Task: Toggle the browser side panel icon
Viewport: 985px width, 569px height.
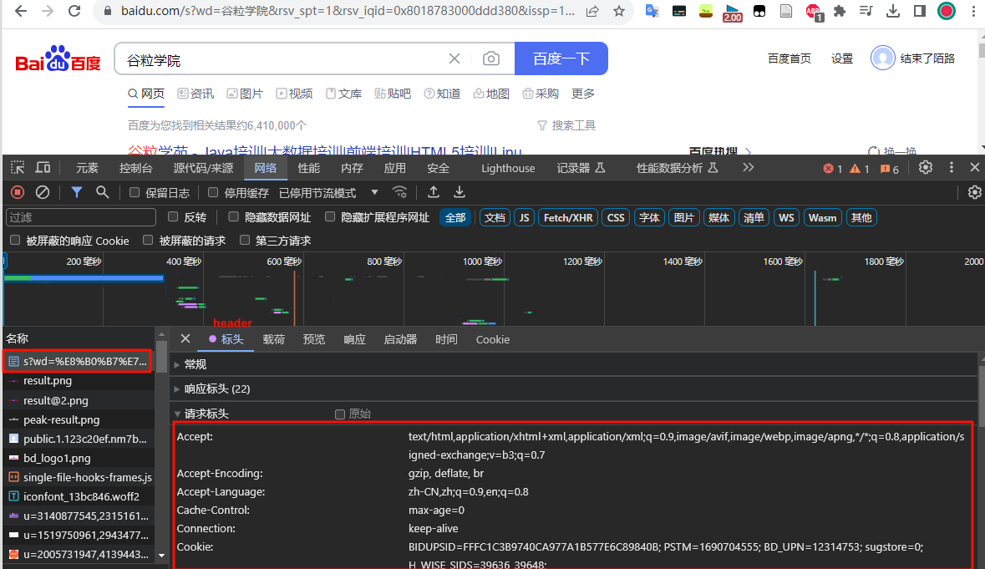Action: (920, 11)
